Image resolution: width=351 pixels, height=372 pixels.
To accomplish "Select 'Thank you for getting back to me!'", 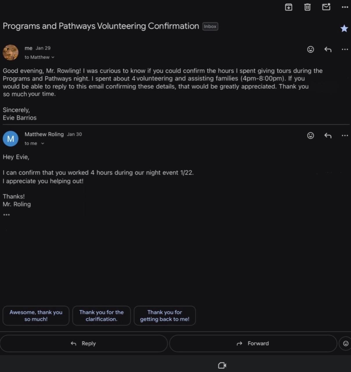I will pyautogui.click(x=165, y=316).
